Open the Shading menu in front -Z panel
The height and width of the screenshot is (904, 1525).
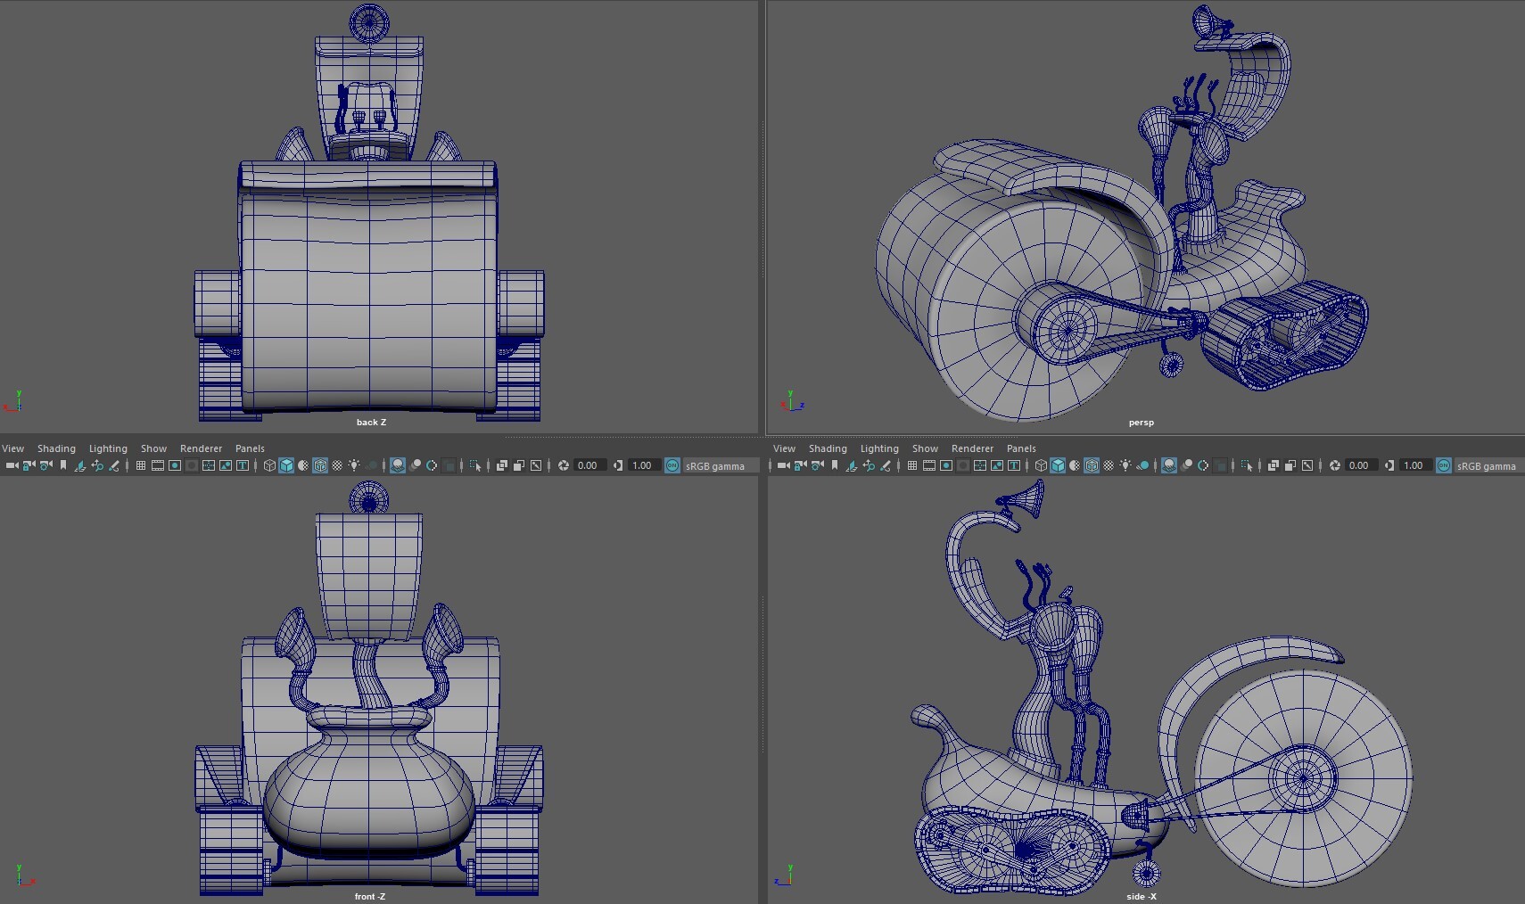56,448
